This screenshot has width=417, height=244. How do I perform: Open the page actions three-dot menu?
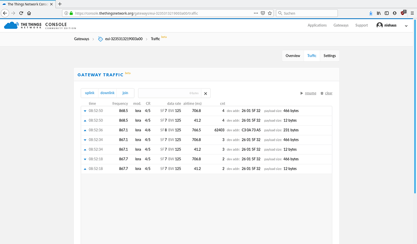coord(256,13)
